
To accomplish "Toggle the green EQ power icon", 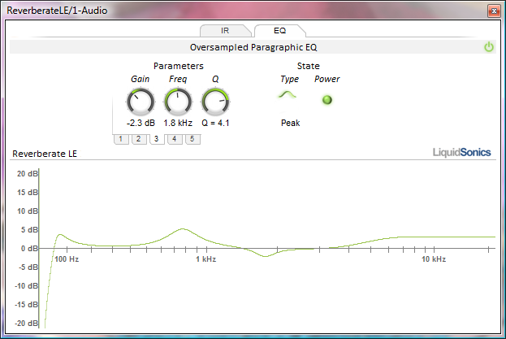I will 489,47.
